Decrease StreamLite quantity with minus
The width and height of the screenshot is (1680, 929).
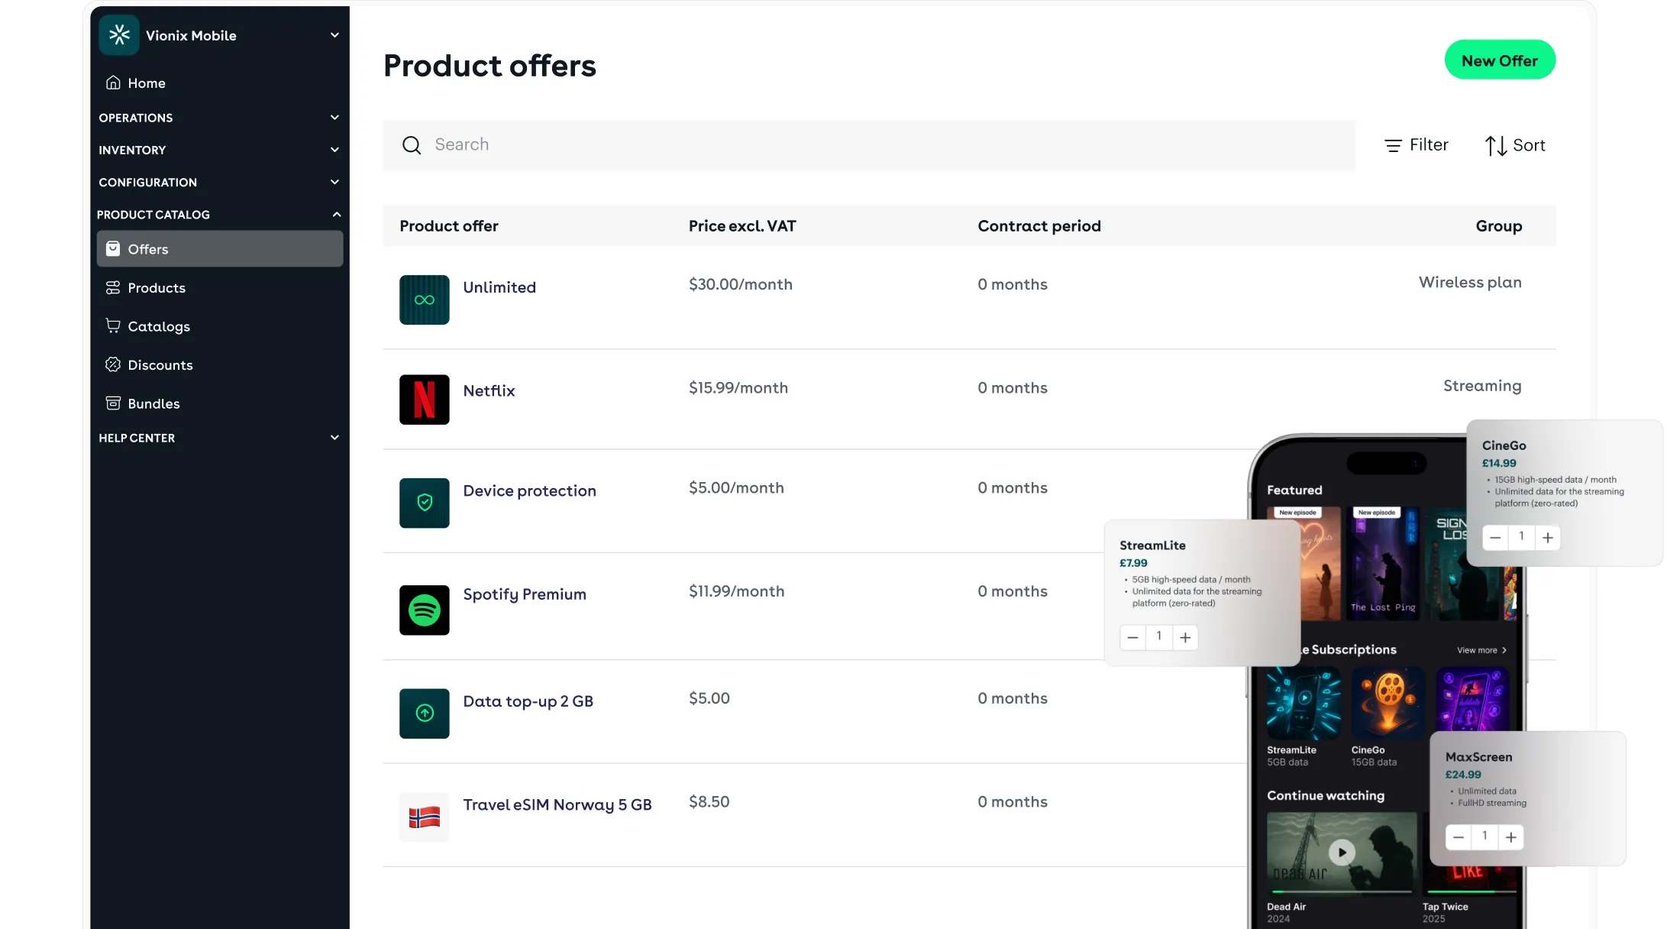click(1133, 637)
